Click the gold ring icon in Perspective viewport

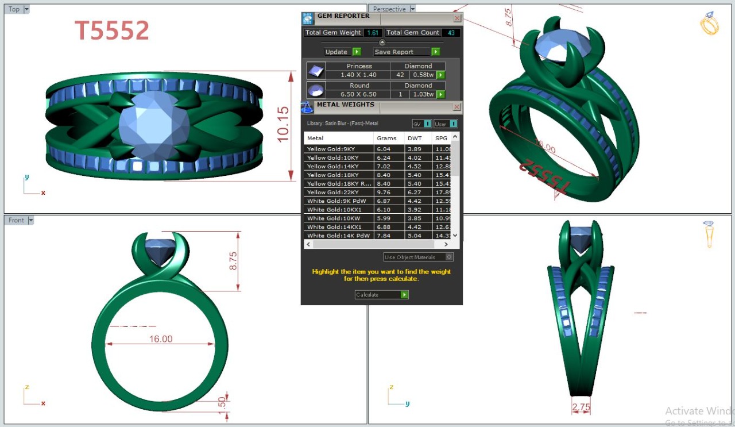pyautogui.click(x=709, y=24)
